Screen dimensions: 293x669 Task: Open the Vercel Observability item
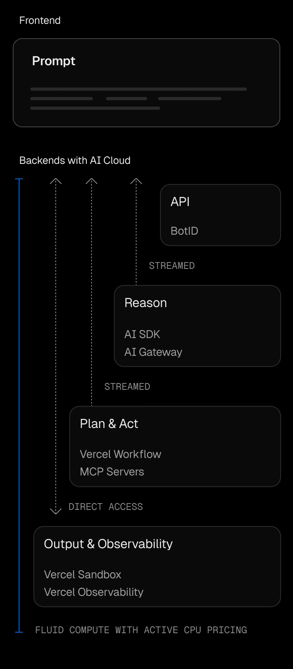[94, 592]
